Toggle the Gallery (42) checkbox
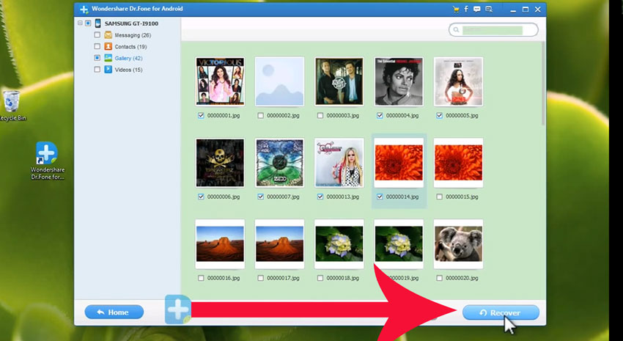 tap(97, 58)
